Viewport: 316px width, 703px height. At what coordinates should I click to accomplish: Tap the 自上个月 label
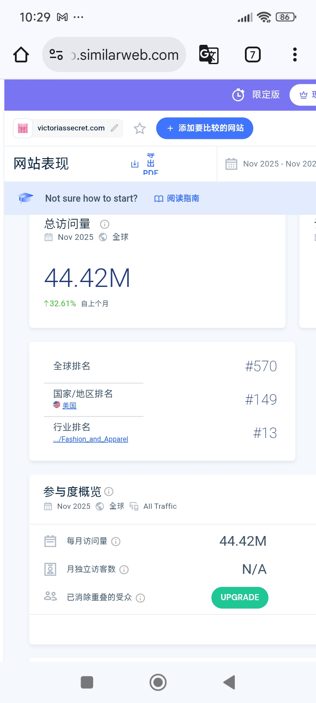click(x=95, y=304)
